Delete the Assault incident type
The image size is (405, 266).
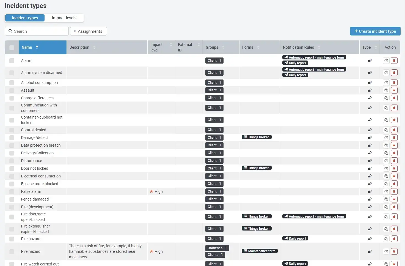click(394, 90)
